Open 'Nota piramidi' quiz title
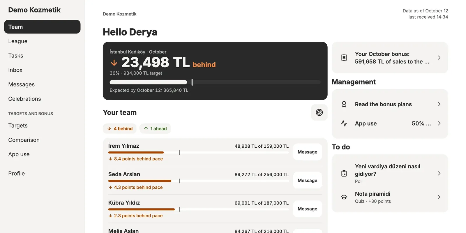This screenshot has height=233, width=466. point(373,194)
